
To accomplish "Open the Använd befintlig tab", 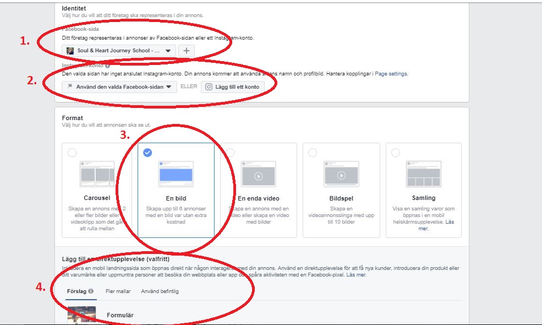I will [x=160, y=291].
